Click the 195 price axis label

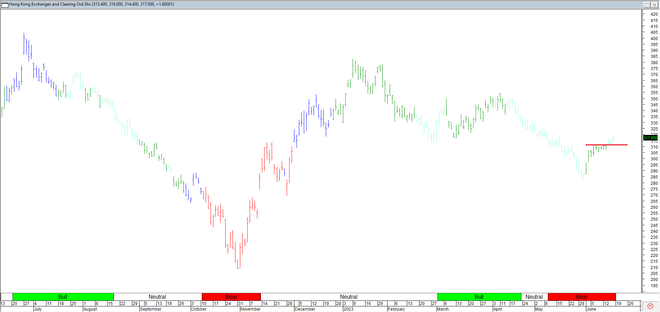click(x=654, y=286)
